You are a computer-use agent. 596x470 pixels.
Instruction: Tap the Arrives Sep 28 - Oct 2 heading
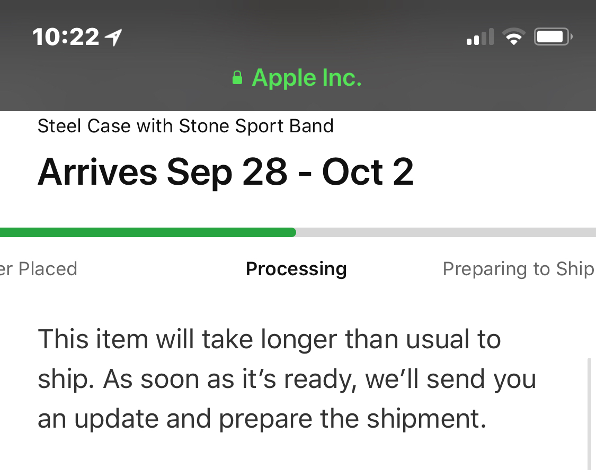tap(225, 173)
